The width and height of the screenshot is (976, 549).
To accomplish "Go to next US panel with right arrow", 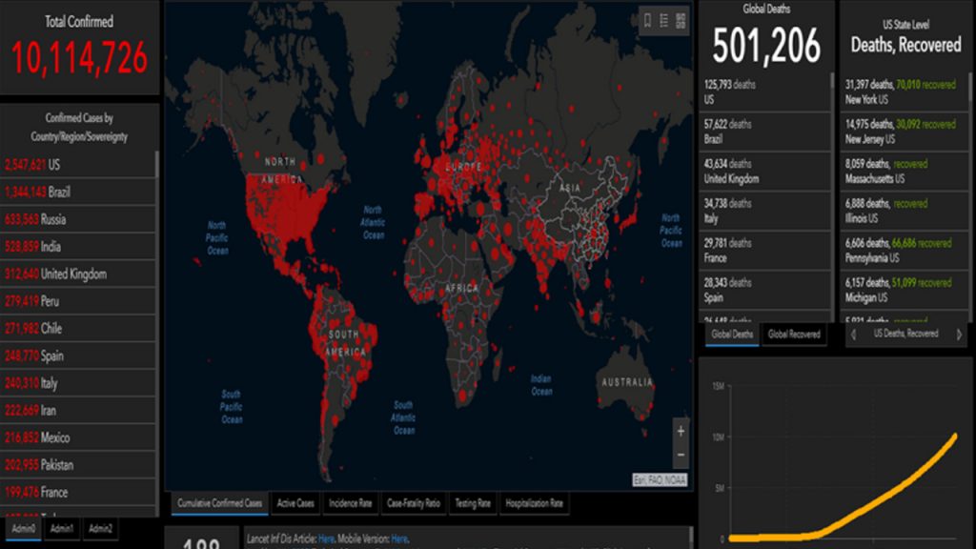I will [x=959, y=335].
